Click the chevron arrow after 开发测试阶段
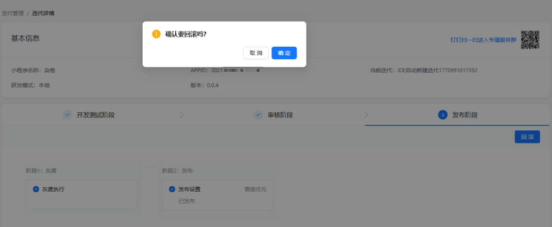 (181, 115)
